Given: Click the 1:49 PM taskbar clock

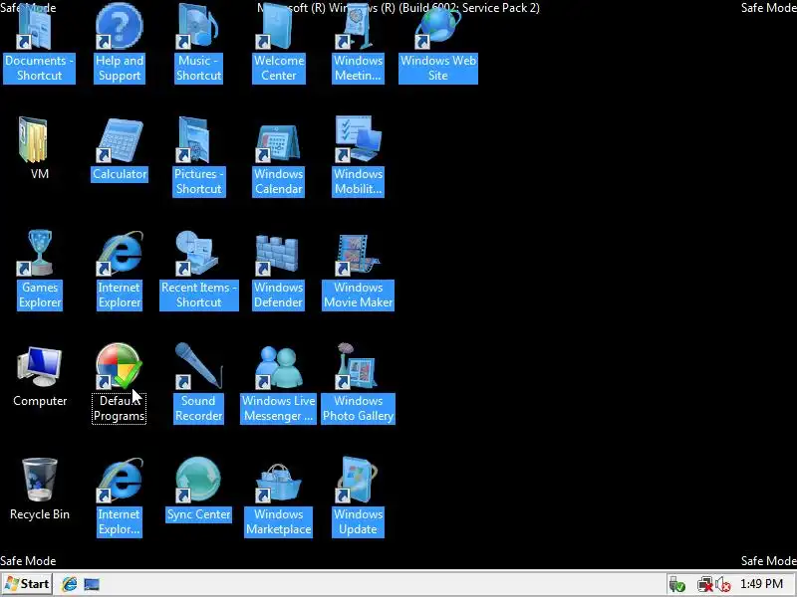Looking at the screenshot, I should click(761, 584).
